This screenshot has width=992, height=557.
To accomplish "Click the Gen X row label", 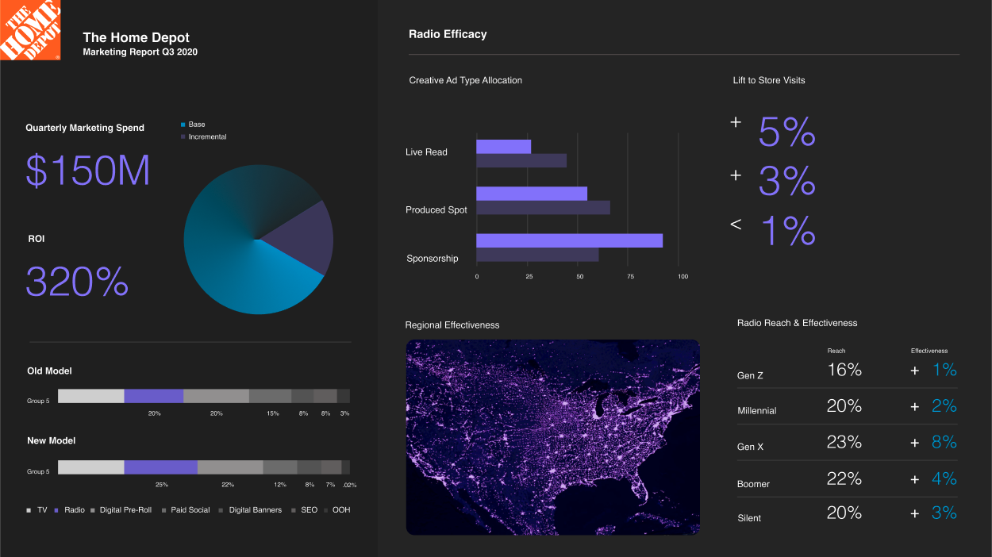I will point(750,447).
